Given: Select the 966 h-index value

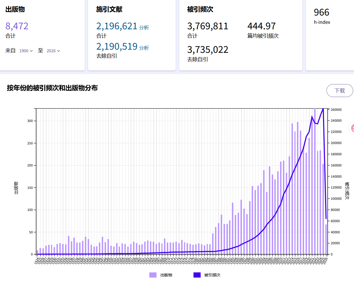Looking at the screenshot, I should (x=321, y=12).
